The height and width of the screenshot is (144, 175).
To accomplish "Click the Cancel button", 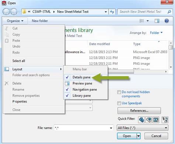I will [x=156, y=136].
